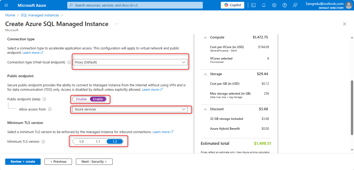354x170 pixels.
Task: Click Review + create button
Action: (23, 162)
